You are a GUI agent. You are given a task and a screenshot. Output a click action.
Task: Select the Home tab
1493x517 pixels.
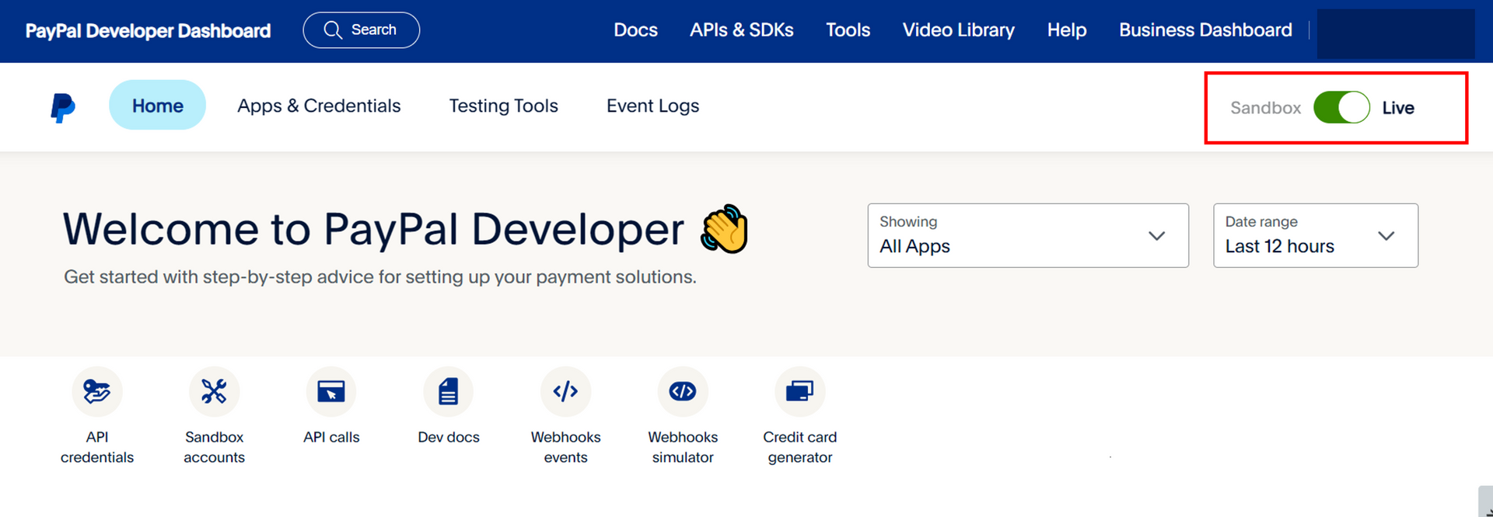coord(157,106)
